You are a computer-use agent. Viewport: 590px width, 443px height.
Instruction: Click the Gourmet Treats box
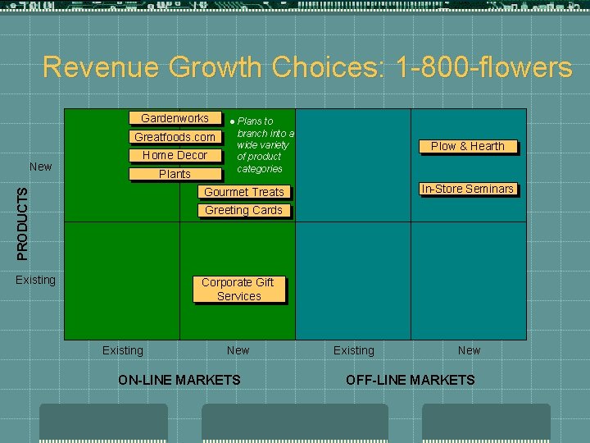click(244, 192)
